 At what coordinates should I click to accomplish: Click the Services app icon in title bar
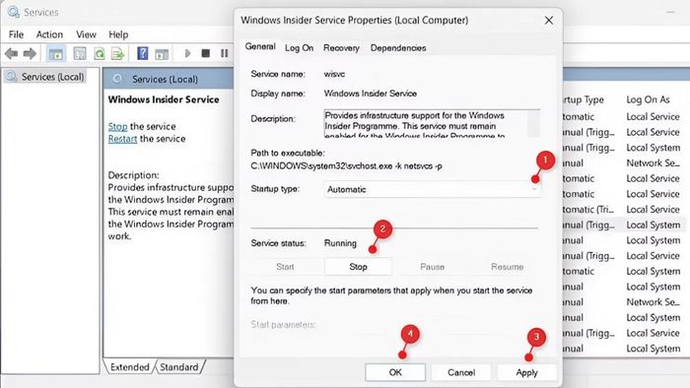[x=14, y=12]
